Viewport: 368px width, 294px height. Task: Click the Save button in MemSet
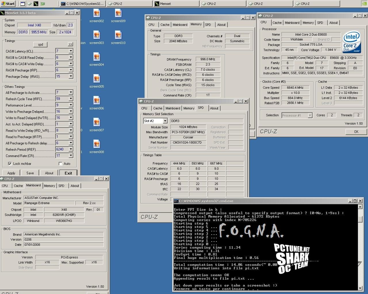30,173
